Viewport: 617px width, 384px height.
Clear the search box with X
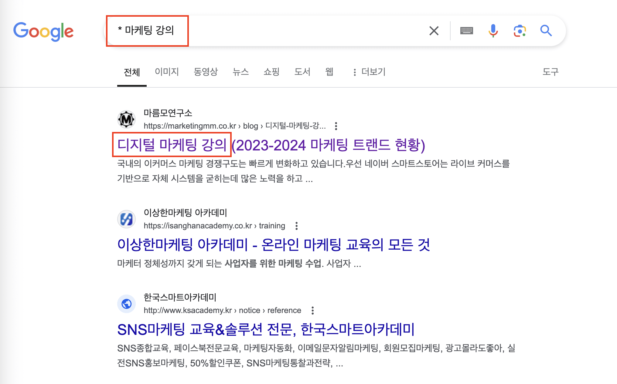(x=434, y=31)
